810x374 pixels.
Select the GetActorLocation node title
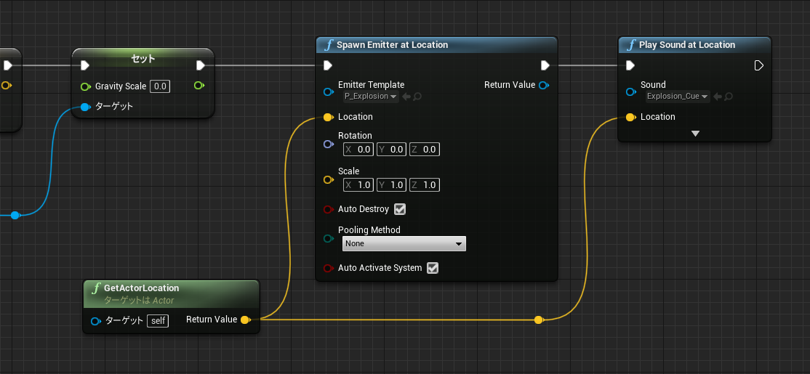tap(142, 288)
